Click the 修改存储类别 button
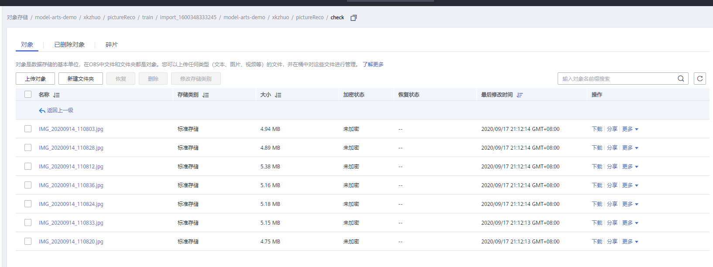Viewport: 713px width, 267px height. 196,79
